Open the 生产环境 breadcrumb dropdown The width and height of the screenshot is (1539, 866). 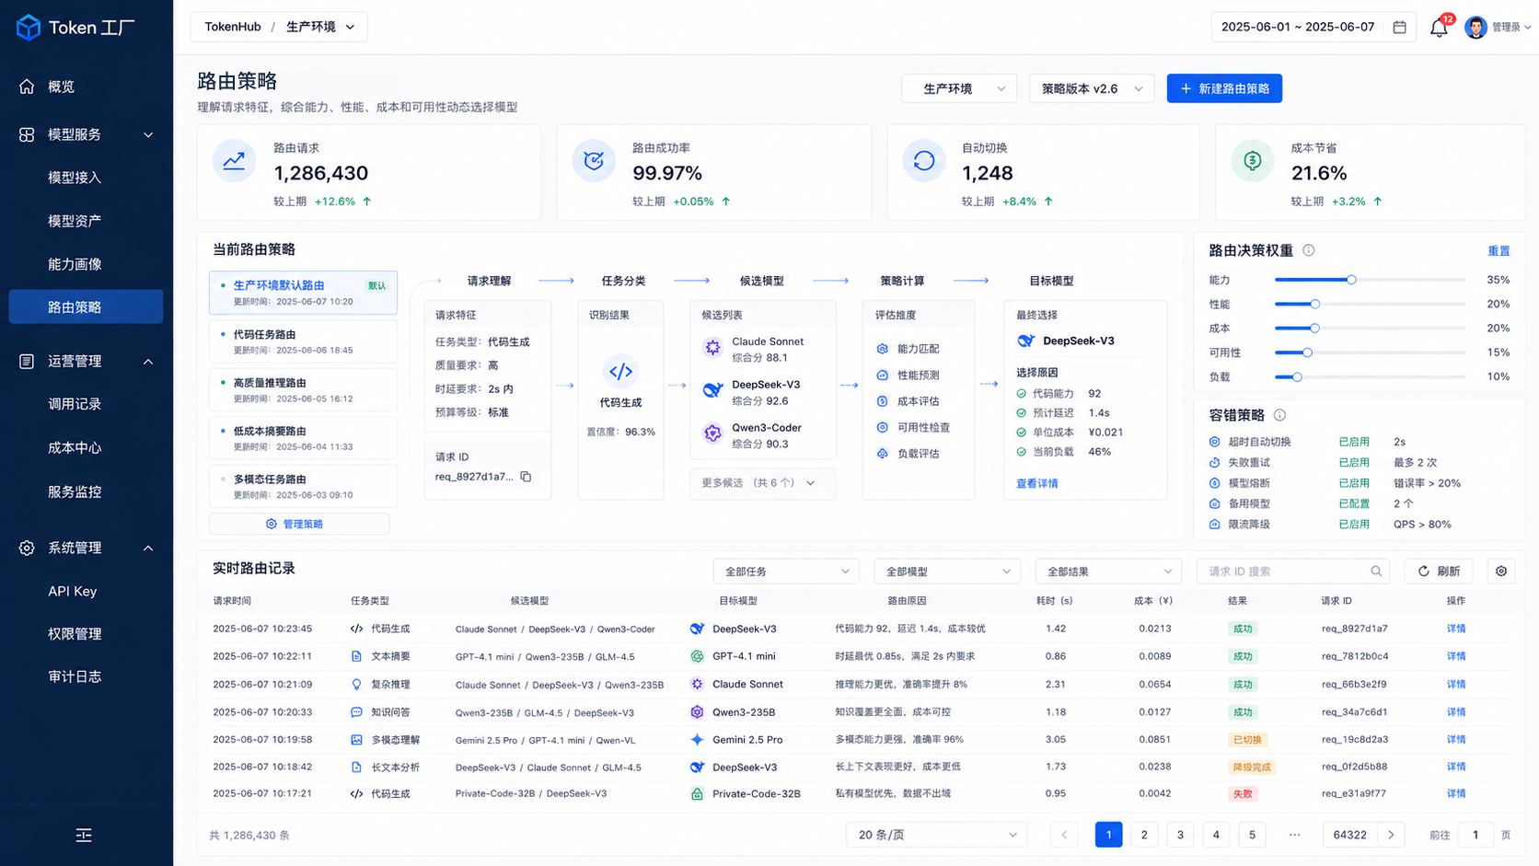tap(320, 27)
